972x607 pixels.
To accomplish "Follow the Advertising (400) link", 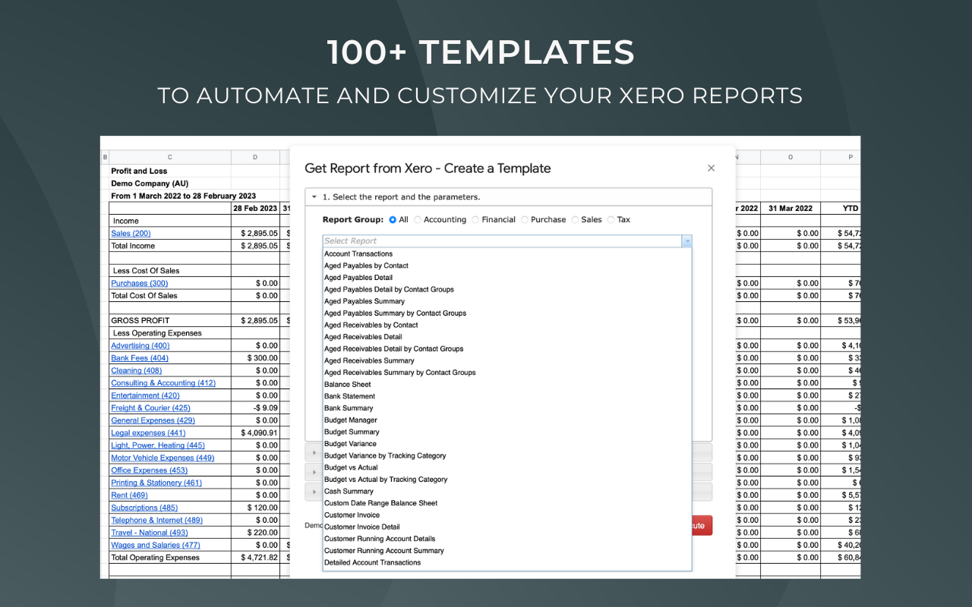I will (140, 346).
